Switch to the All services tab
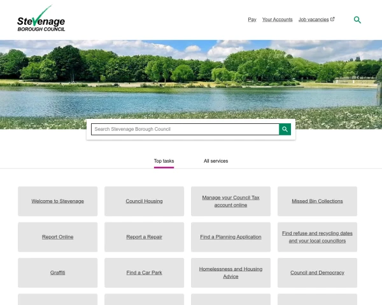The height and width of the screenshot is (305, 382). point(216,161)
